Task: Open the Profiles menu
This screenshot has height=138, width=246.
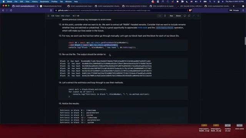Action: click(54, 2)
